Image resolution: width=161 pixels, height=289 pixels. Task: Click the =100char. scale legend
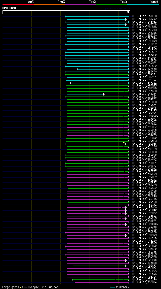point(120,287)
